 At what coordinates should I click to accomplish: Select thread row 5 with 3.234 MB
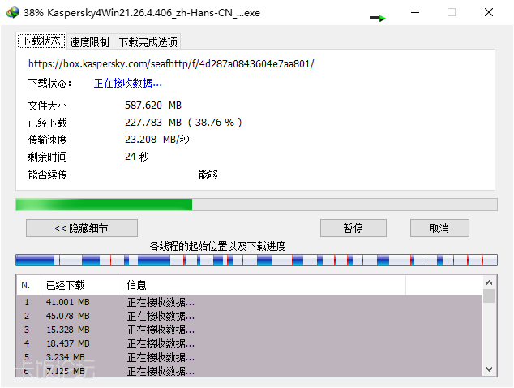click(250, 357)
